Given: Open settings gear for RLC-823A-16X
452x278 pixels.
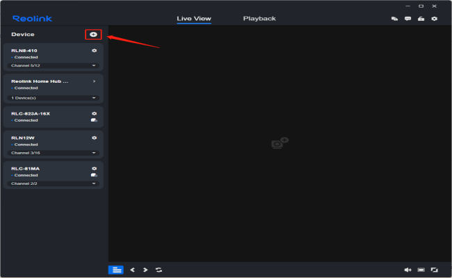Looking at the screenshot, I should coord(94,113).
